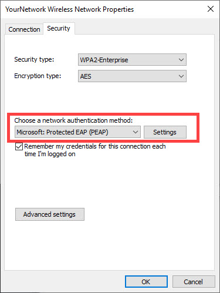
Task: Expand the Encryption type combo box
Action: tap(132, 76)
